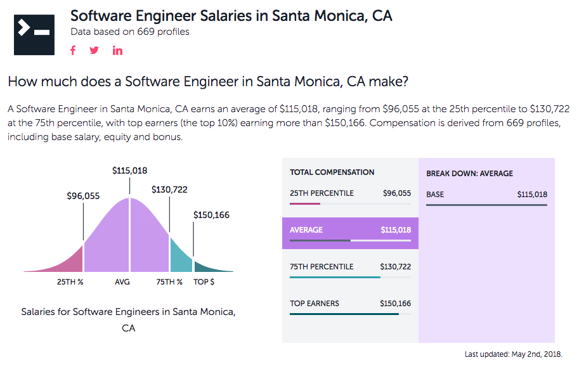Click the Base salary breakdown bar

[x=486, y=205]
